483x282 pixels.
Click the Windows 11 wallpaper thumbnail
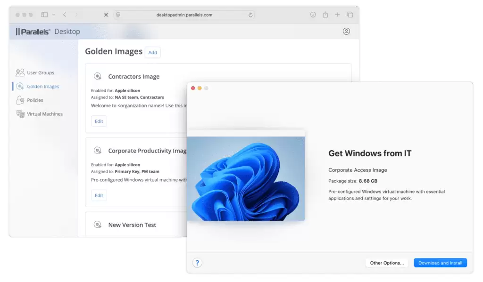click(246, 178)
